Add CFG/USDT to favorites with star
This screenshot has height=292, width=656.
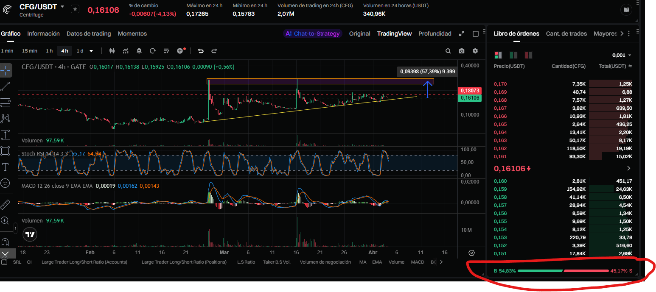[x=75, y=9]
